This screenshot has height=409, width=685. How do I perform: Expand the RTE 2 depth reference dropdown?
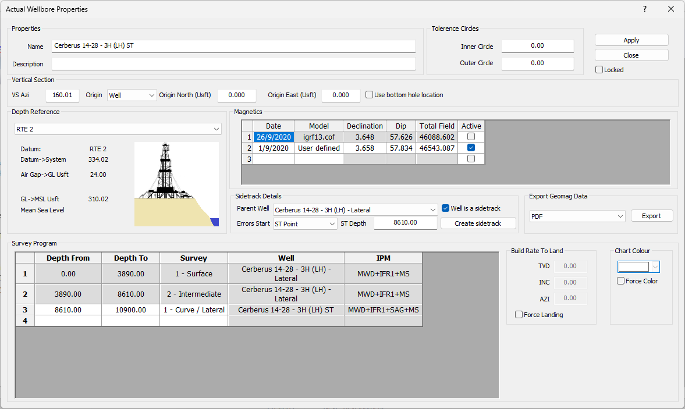point(118,129)
